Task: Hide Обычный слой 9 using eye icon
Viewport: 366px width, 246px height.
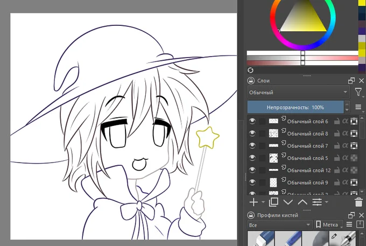Action: point(252,182)
